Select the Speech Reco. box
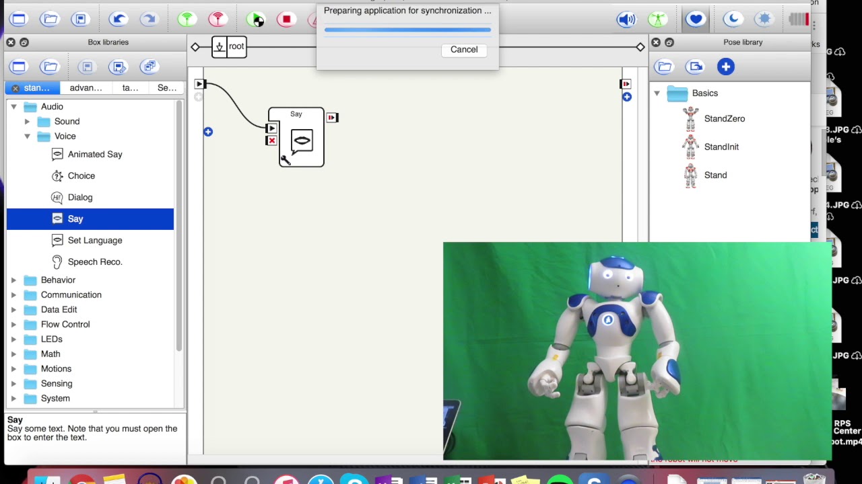The height and width of the screenshot is (484, 862). (90, 262)
